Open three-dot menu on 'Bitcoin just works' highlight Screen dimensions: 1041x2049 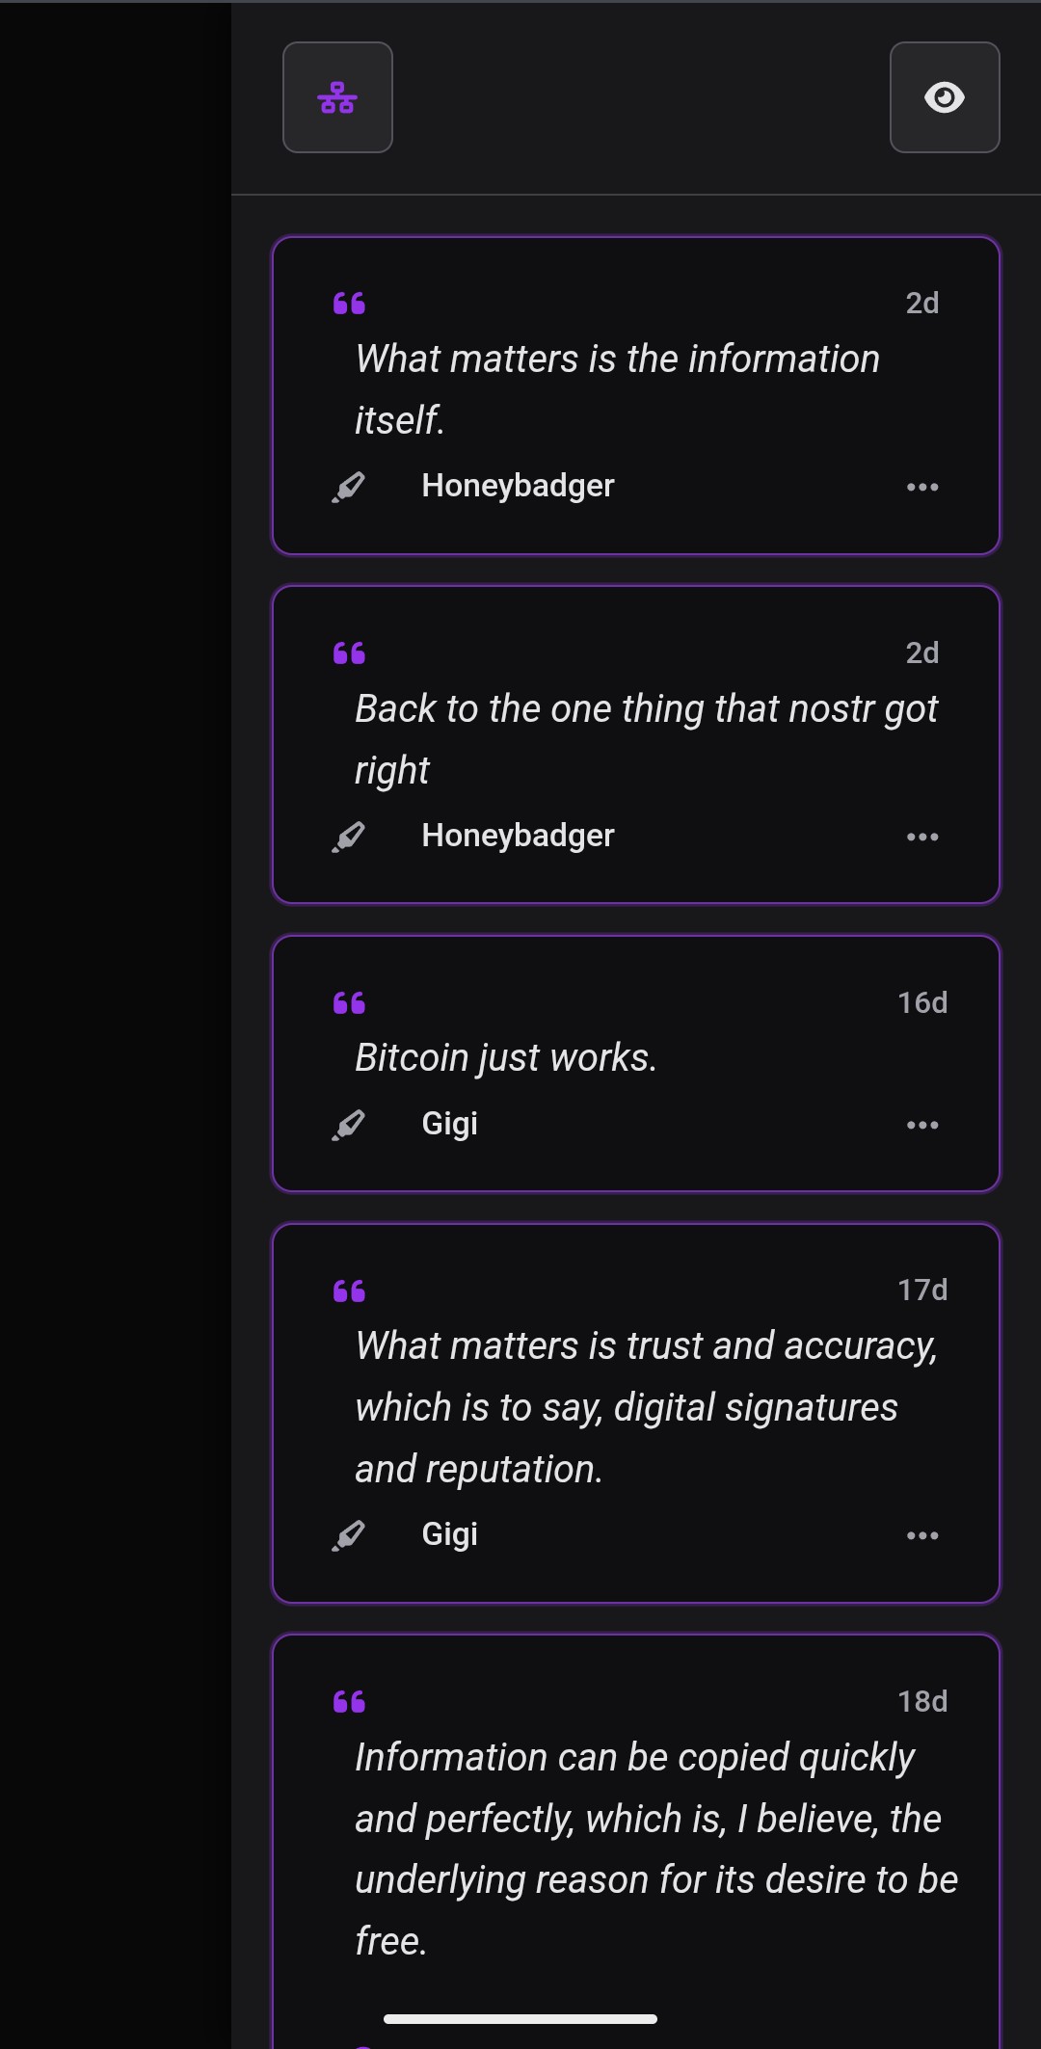tap(922, 1125)
